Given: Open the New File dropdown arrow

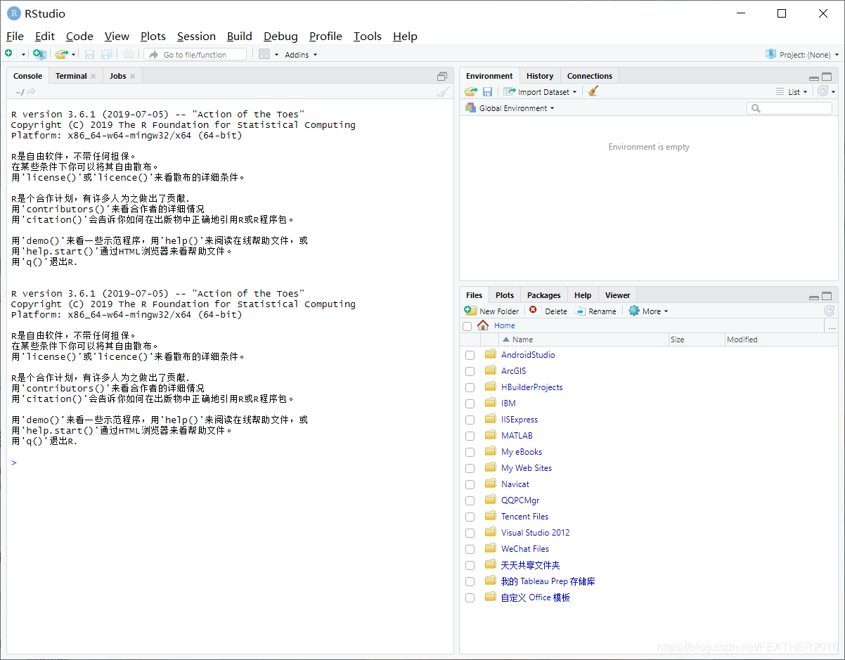Looking at the screenshot, I should (23, 54).
